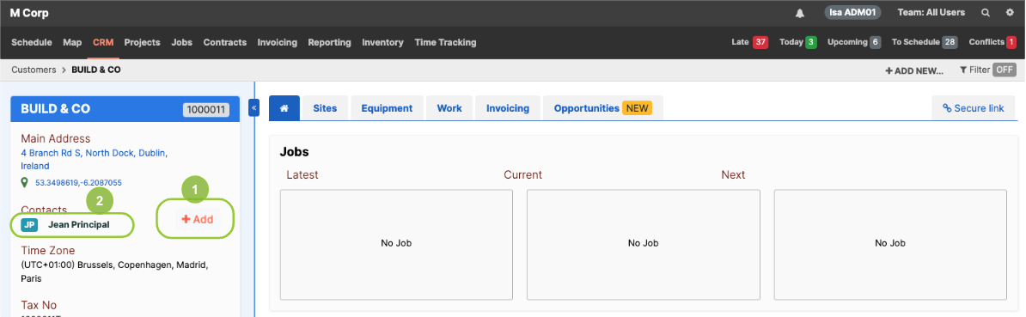
Task: Open the notifications bell icon
Action: click(x=800, y=13)
